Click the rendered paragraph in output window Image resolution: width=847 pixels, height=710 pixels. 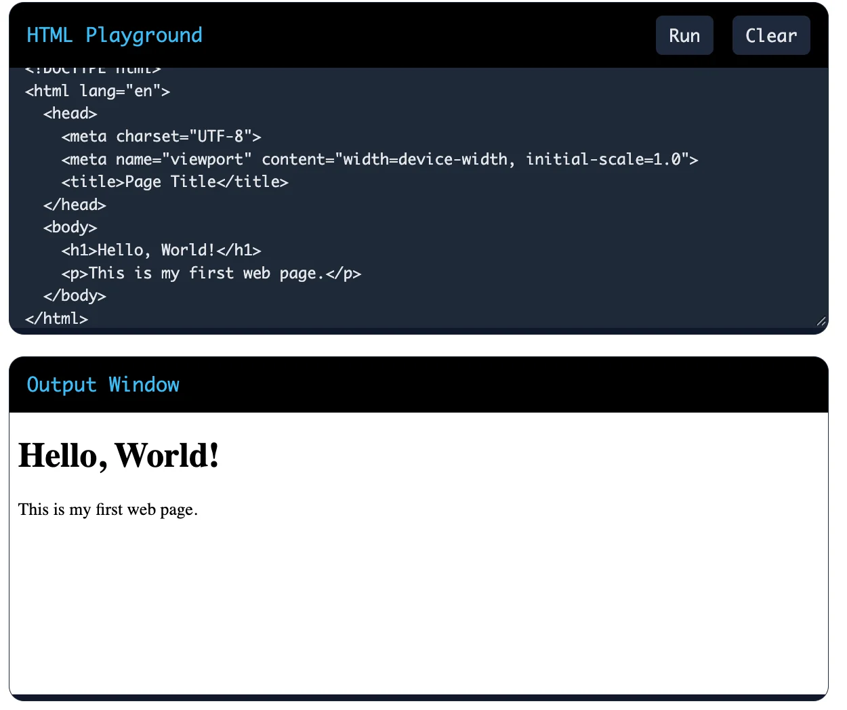coord(108,509)
